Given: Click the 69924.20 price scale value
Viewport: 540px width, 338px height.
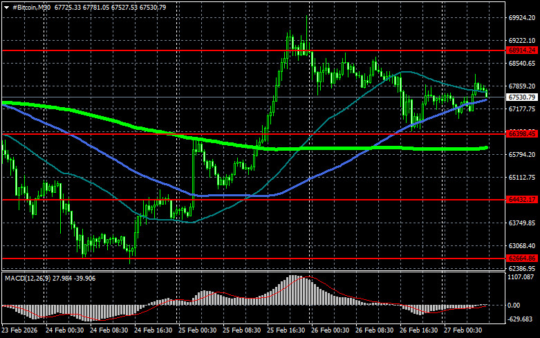Looking at the screenshot, I should tap(522, 18).
